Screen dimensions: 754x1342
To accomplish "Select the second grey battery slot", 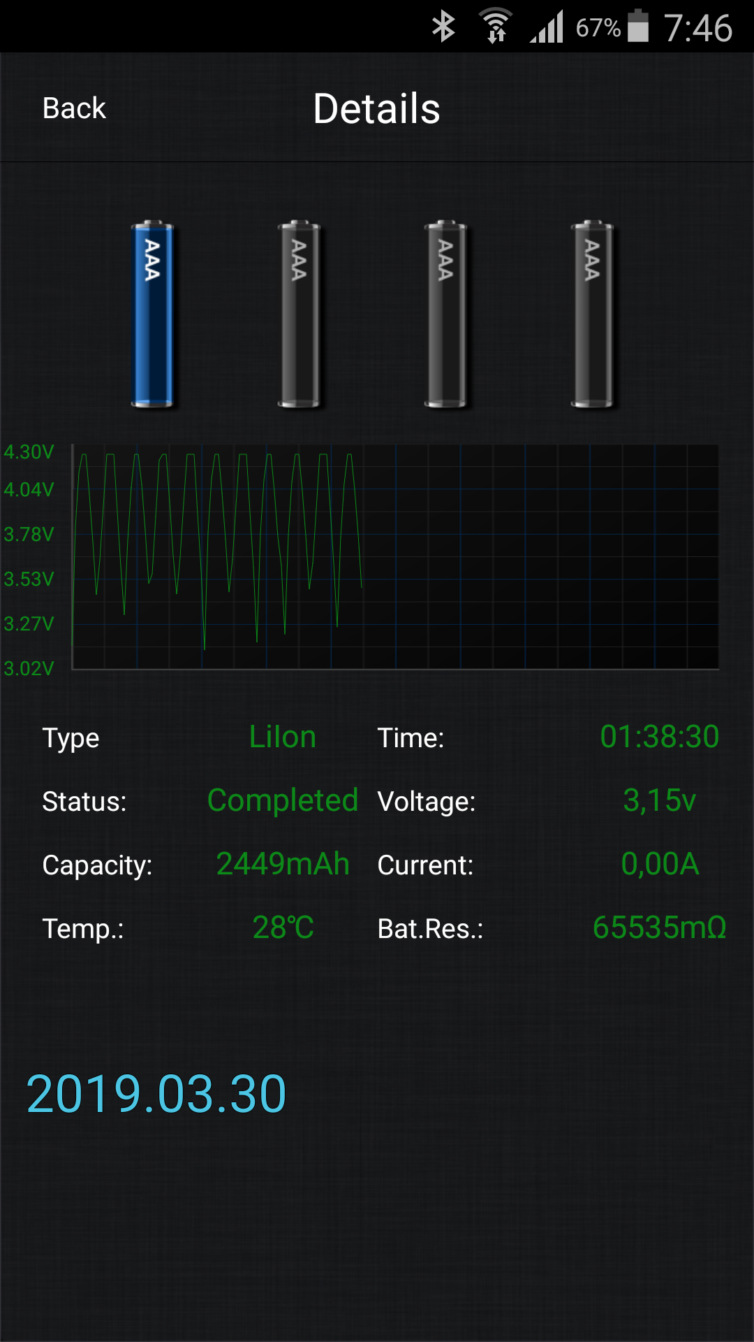I will pos(299,314).
